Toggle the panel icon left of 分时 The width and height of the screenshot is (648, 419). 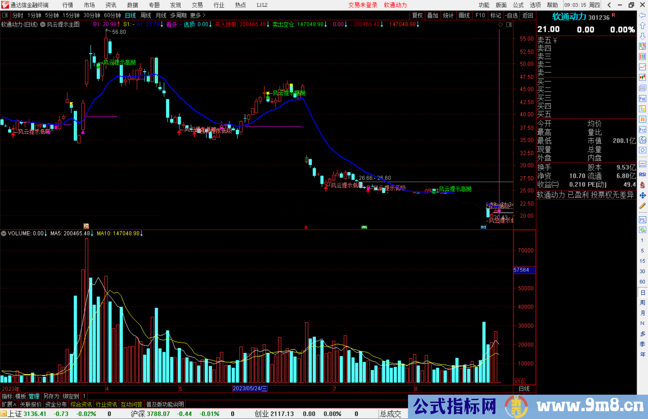click(5, 15)
